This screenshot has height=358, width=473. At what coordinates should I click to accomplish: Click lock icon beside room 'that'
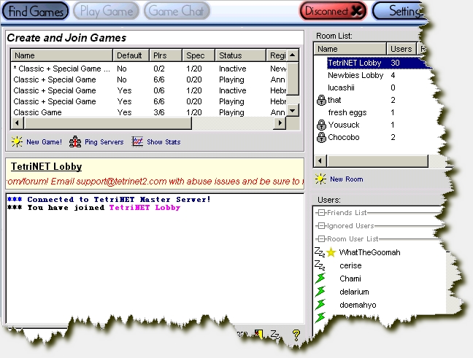(321, 100)
